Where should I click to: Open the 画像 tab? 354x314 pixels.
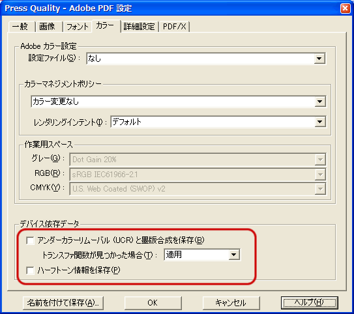pyautogui.click(x=48, y=27)
